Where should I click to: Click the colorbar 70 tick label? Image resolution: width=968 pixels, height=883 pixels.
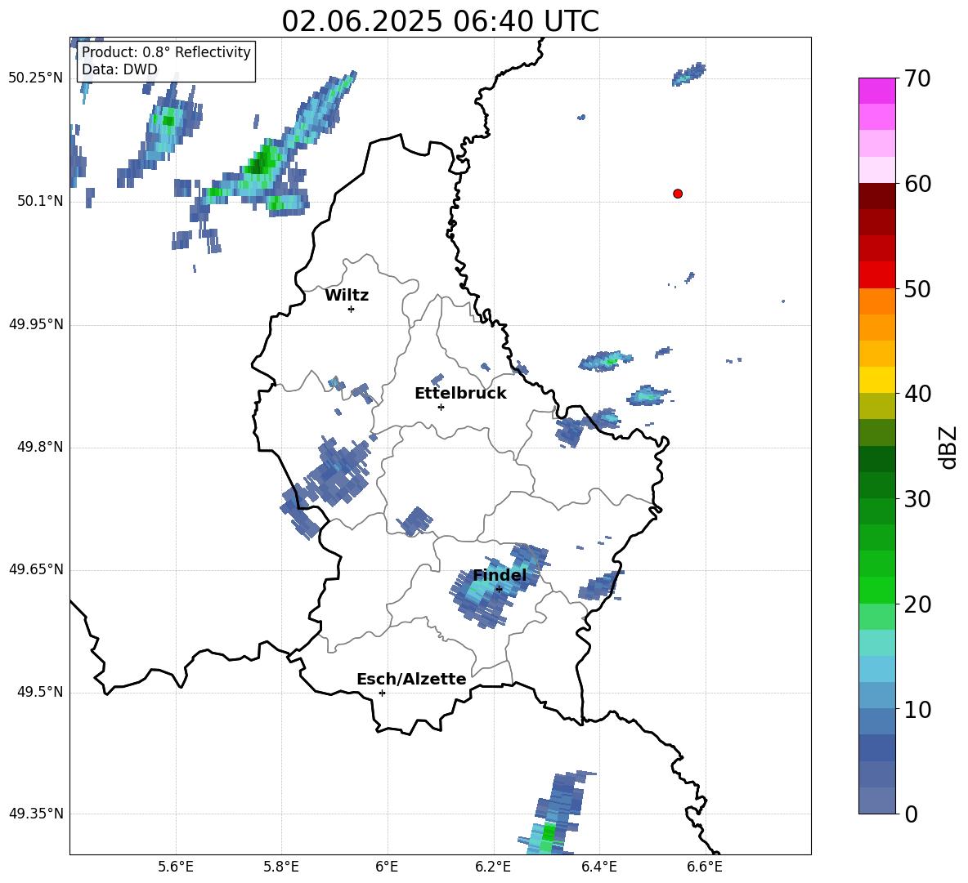coord(917,78)
